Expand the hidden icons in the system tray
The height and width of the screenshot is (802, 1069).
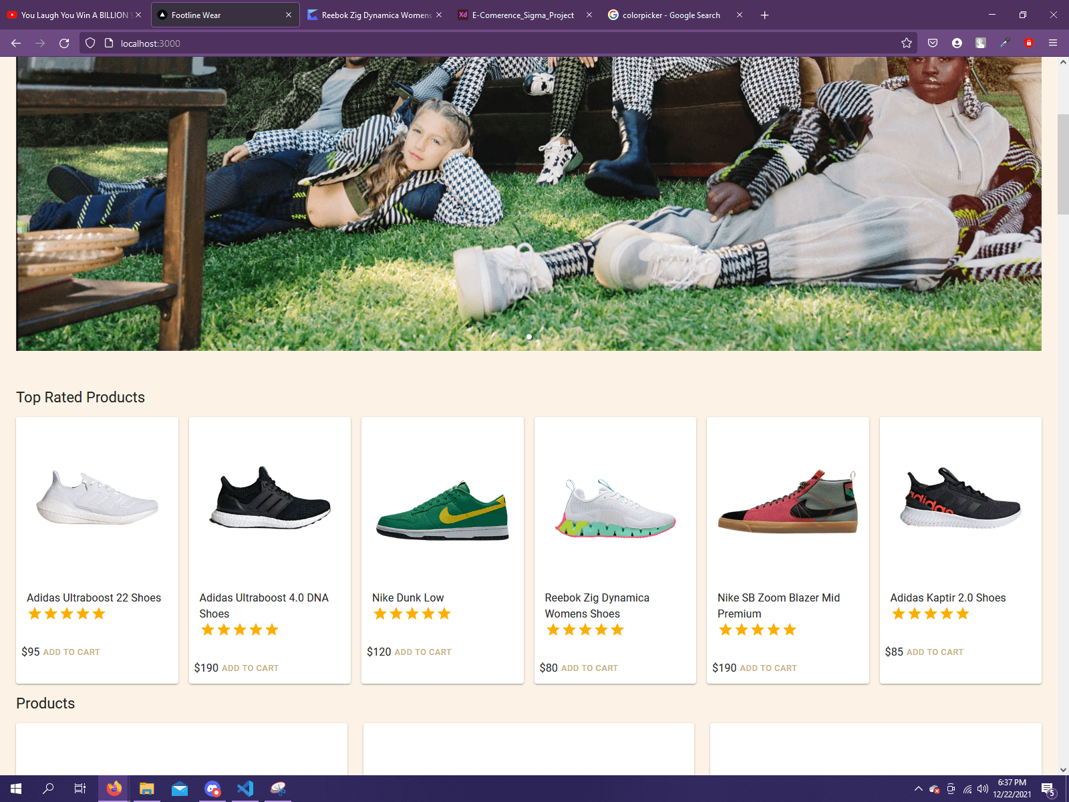[x=919, y=789]
